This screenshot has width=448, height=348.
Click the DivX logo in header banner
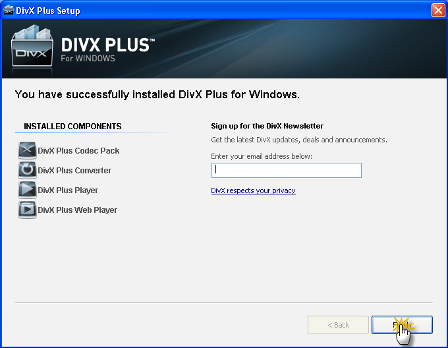pyautogui.click(x=32, y=47)
